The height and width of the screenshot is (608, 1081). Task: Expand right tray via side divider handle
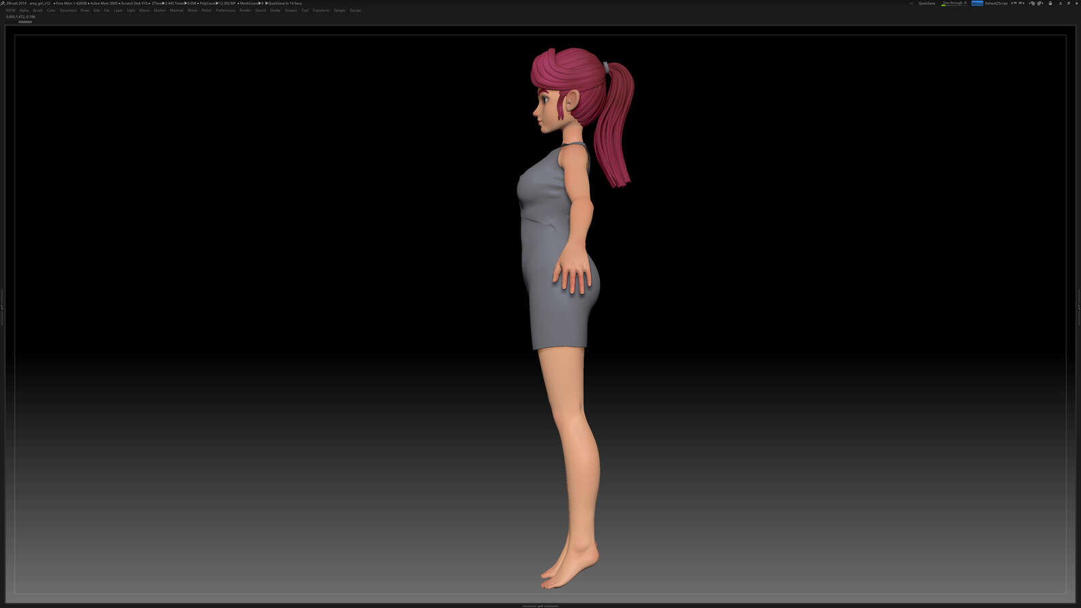(1079, 307)
